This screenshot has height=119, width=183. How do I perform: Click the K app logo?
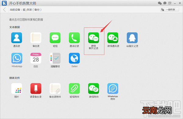(4, 3)
